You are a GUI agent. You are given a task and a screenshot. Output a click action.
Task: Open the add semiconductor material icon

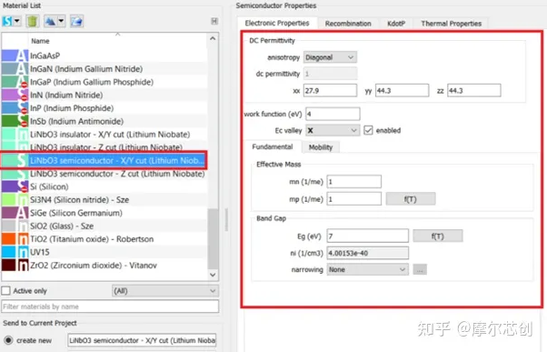click(x=7, y=21)
